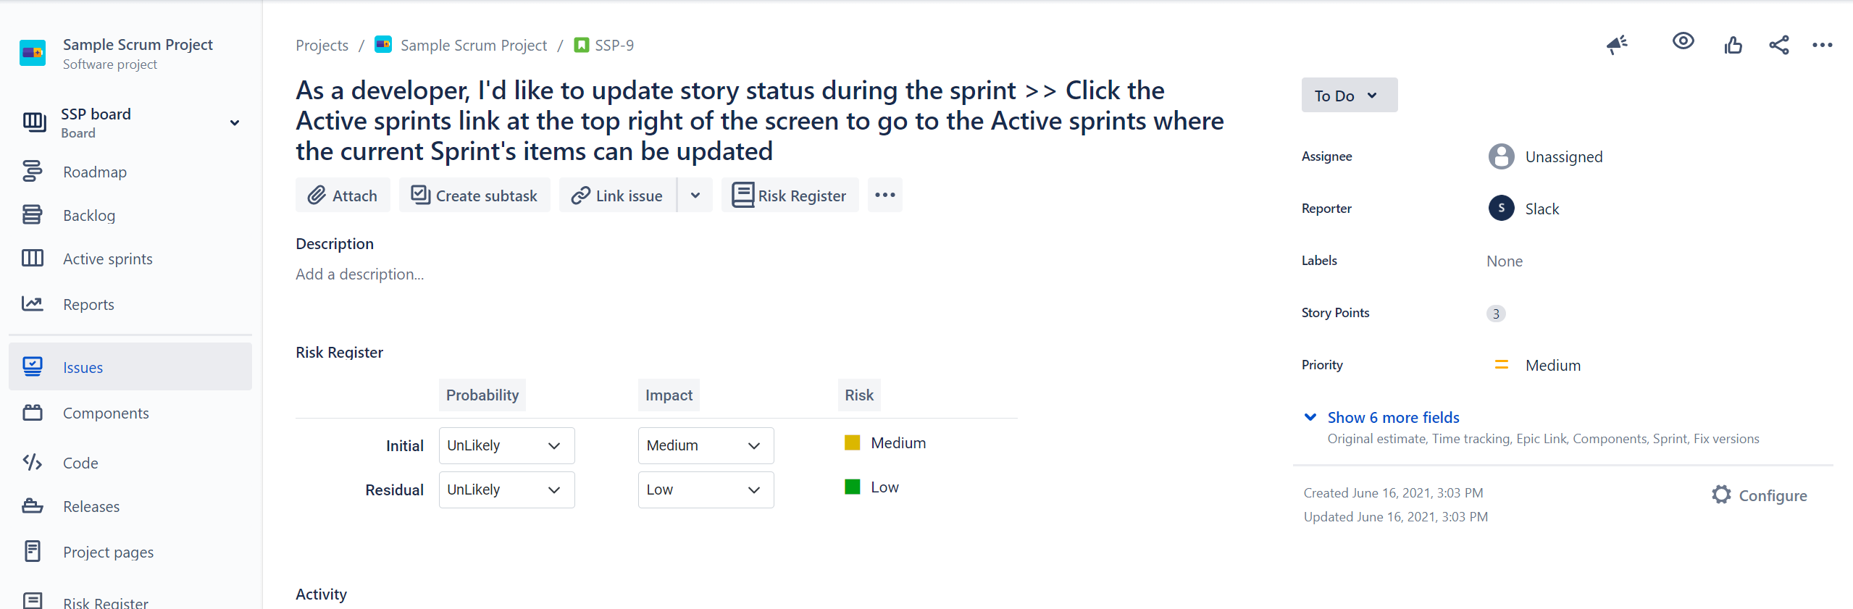Open the To Do status dropdown
Screen dimensions: 1853x609
1349,96
